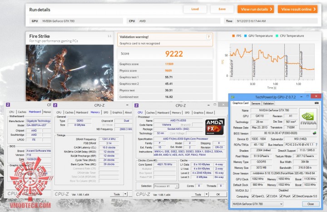Open the Processor #1 selection dropdown
Image resolution: width=327 pixels, height=212 pixels.
point(166,186)
